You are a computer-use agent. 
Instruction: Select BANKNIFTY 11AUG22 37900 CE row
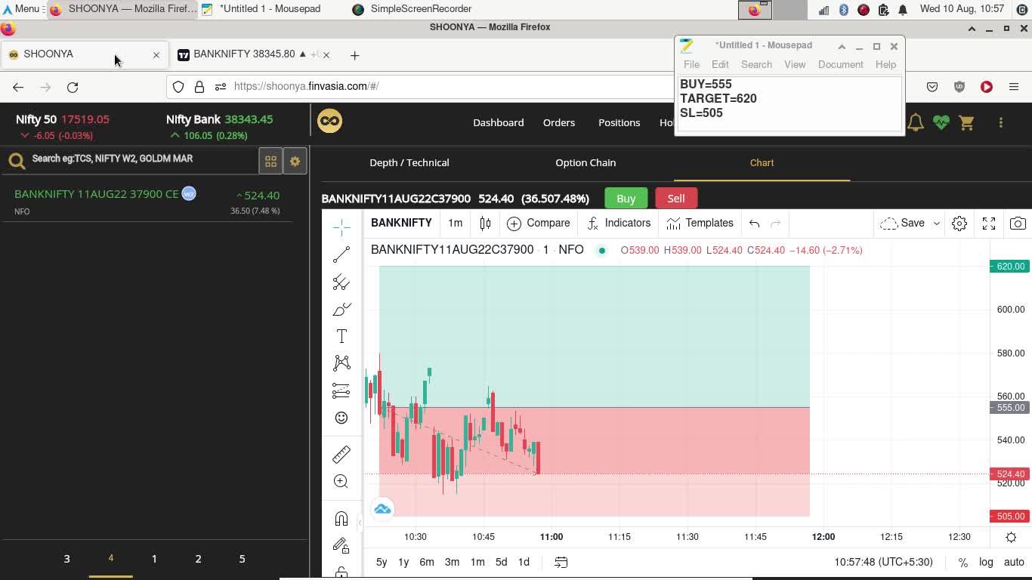147,202
